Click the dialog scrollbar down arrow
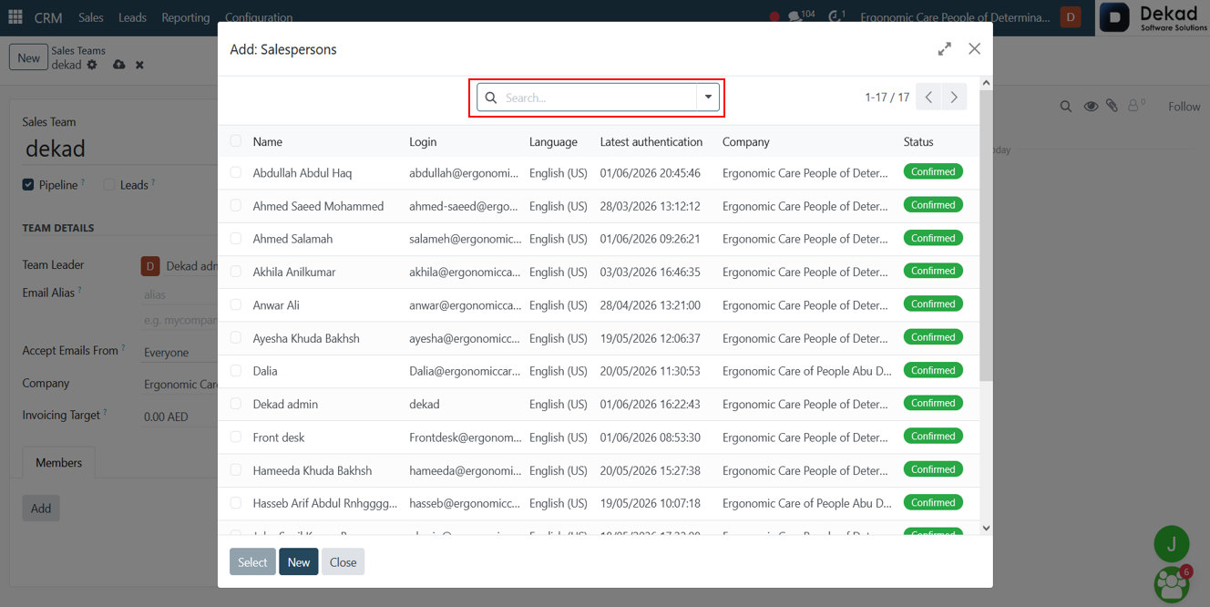 click(986, 528)
